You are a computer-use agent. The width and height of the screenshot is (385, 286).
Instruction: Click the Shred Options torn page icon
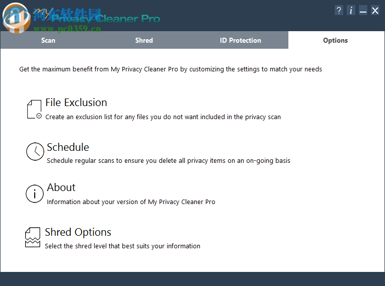[33, 237]
